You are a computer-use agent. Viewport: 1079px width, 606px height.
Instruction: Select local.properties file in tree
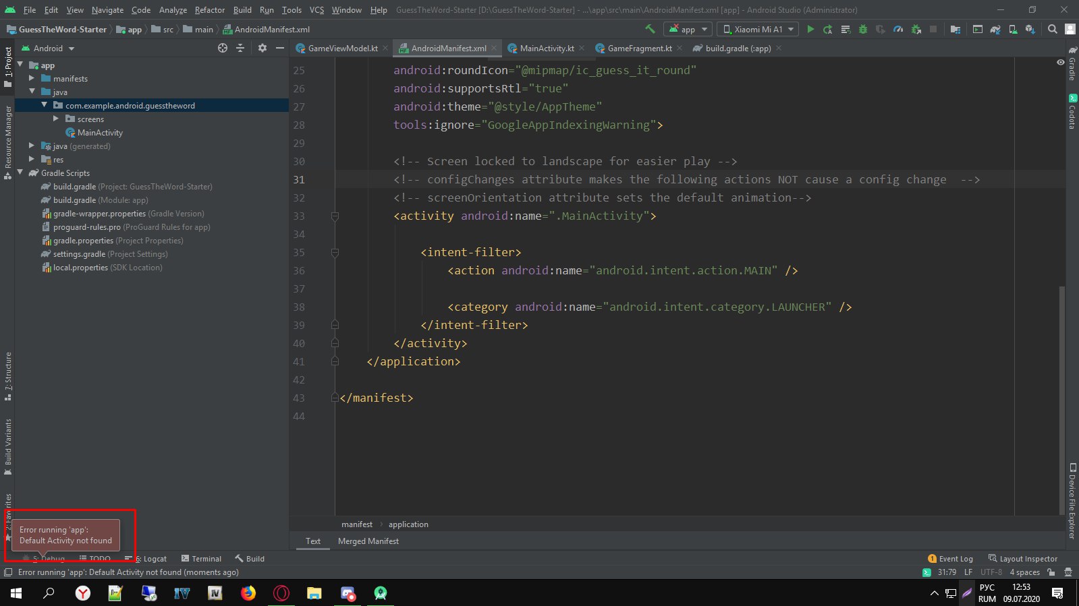pyautogui.click(x=102, y=268)
